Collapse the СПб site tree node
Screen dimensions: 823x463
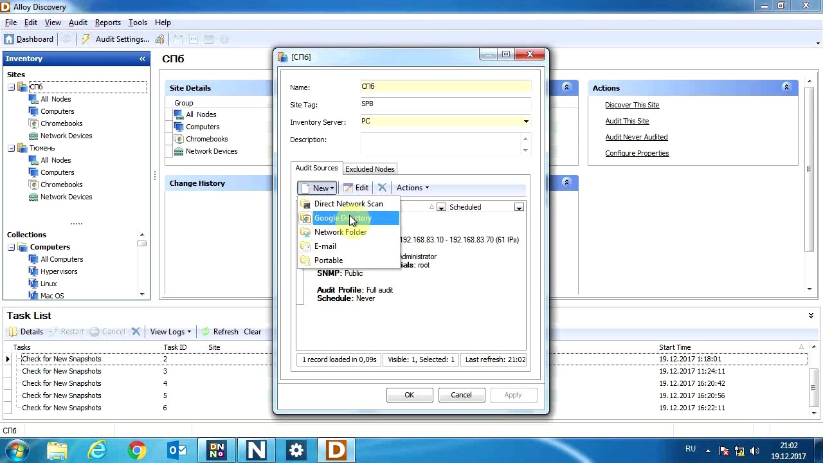click(11, 87)
